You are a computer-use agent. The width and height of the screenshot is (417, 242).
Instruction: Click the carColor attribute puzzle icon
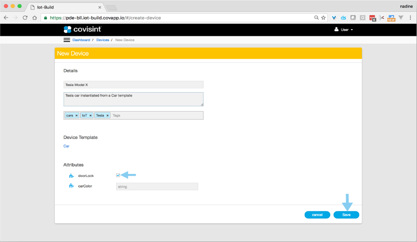tap(72, 186)
